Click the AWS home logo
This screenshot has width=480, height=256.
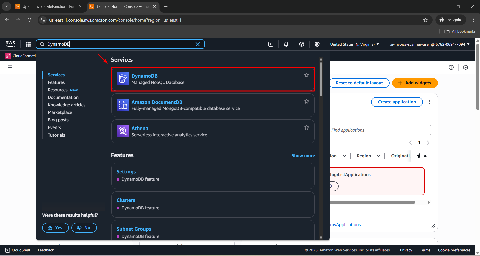pos(10,44)
